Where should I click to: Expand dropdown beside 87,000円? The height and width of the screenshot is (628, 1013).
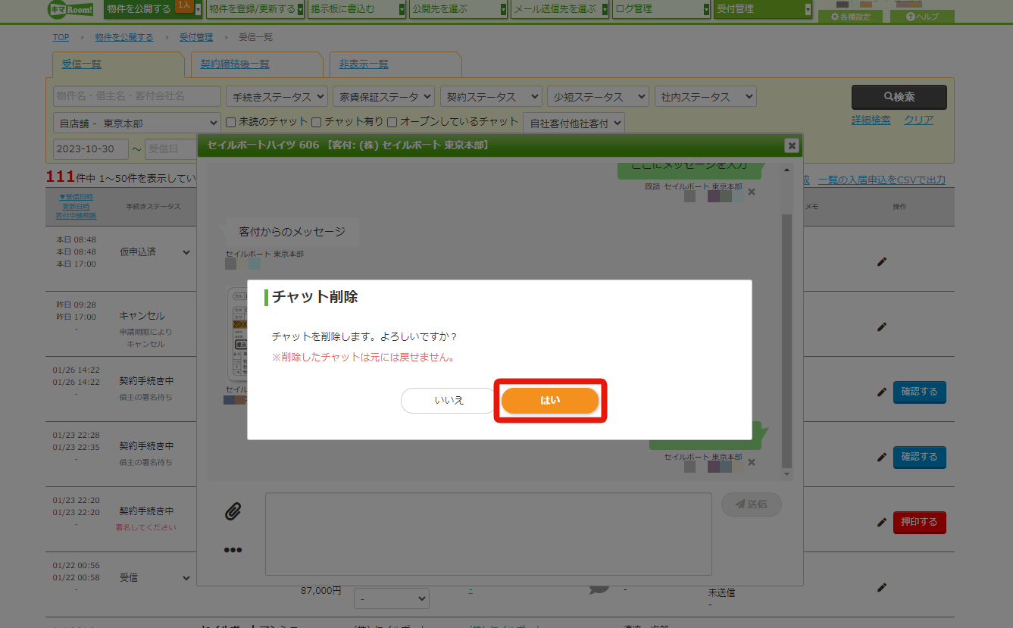pyautogui.click(x=392, y=598)
